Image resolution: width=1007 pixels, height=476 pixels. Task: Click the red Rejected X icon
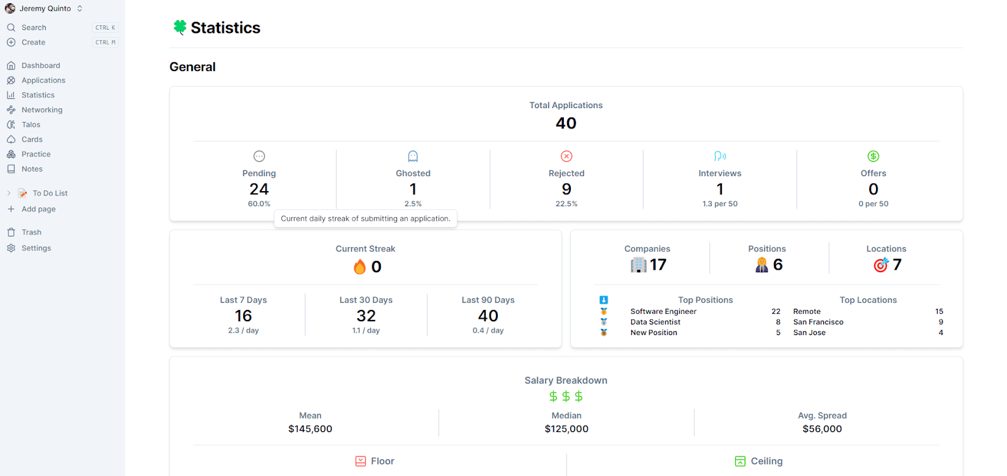[566, 156]
